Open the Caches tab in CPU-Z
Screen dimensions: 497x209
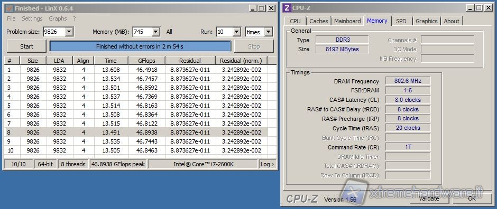tap(318, 21)
